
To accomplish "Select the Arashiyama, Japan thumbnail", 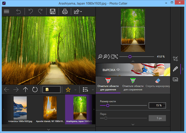I will point(78,109).
